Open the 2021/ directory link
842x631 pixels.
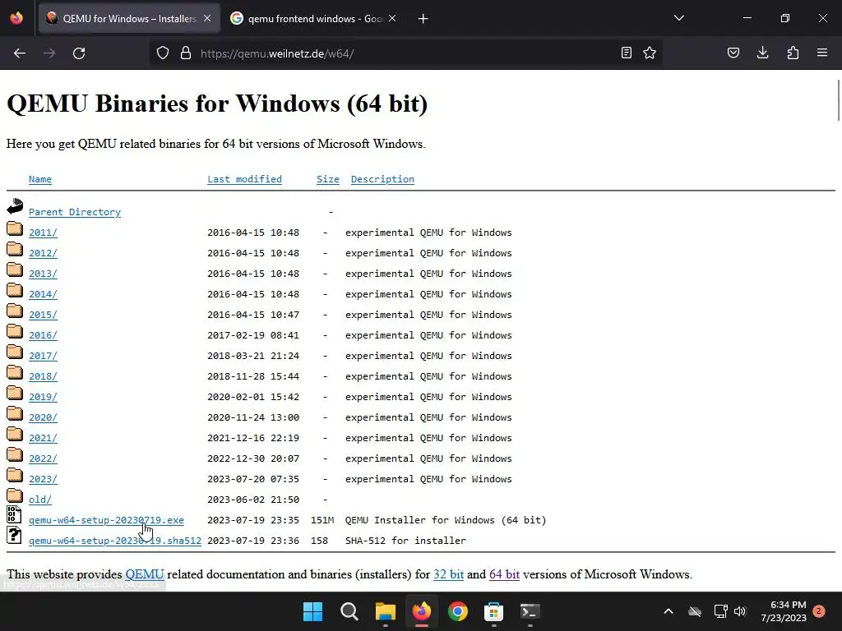43,438
